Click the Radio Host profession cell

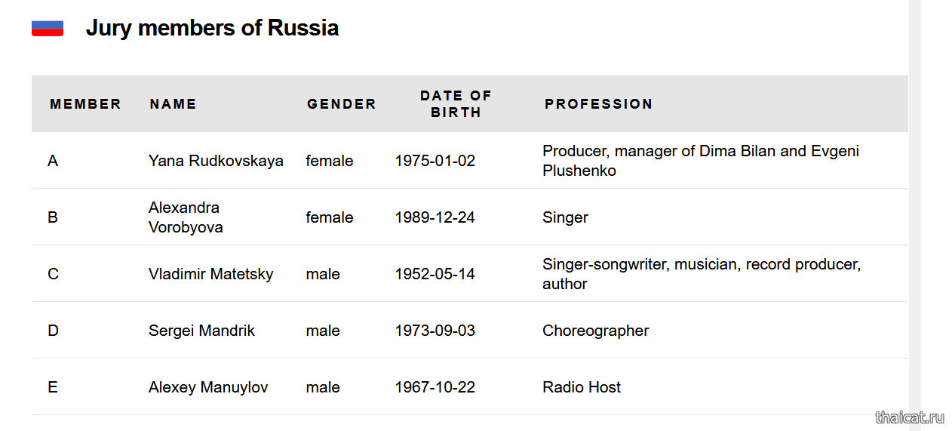click(x=582, y=387)
